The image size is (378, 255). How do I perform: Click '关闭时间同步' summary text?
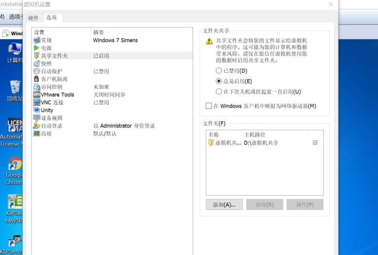click(x=109, y=95)
